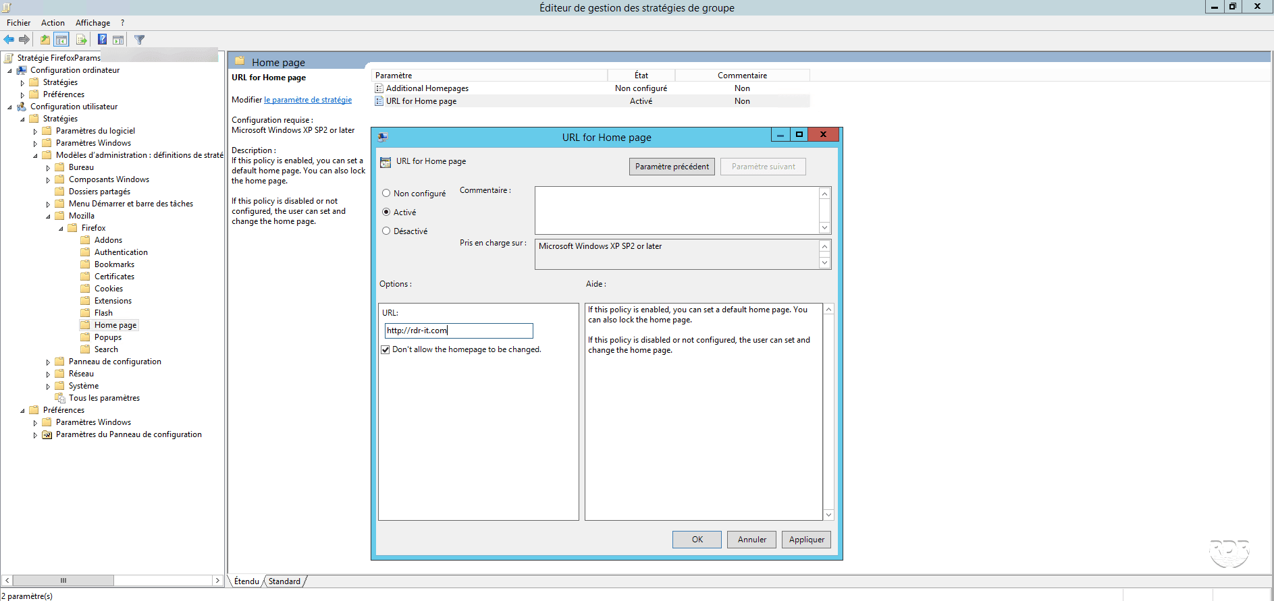
Task: Click the Forward arrow in the toolbar
Action: coord(24,40)
